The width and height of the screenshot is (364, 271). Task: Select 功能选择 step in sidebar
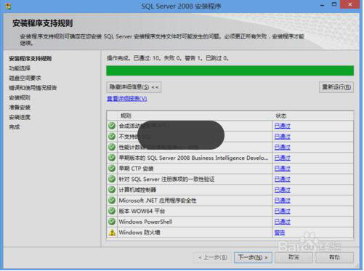20,68
